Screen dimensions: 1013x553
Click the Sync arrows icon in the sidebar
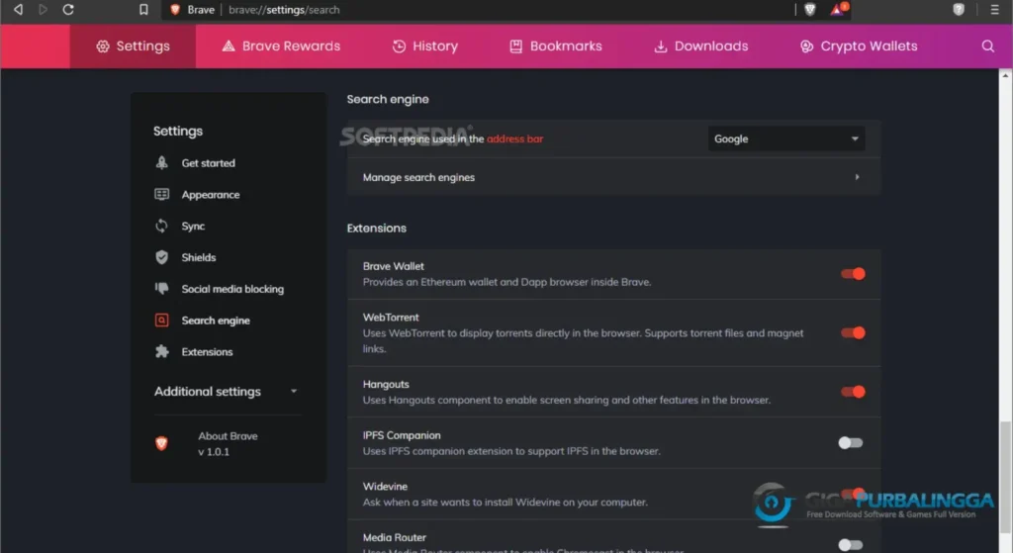(x=161, y=226)
